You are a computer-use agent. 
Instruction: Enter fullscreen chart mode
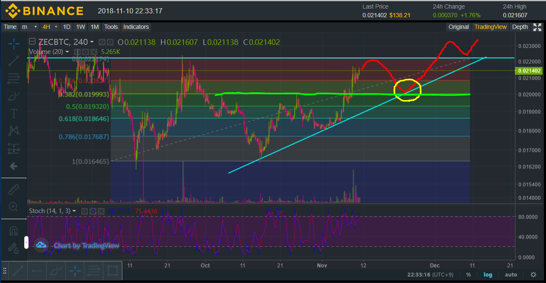537,27
